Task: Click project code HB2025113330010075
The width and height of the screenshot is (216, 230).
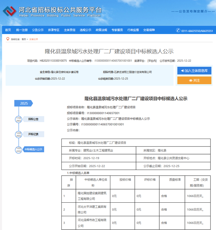Action: (x=53, y=61)
